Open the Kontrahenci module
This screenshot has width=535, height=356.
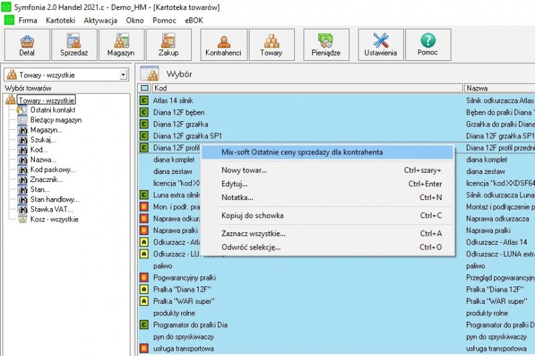click(x=223, y=45)
